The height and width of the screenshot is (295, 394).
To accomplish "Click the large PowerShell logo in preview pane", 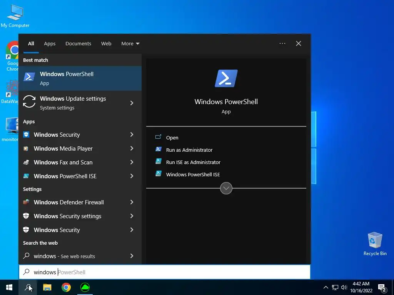I will [x=226, y=78].
